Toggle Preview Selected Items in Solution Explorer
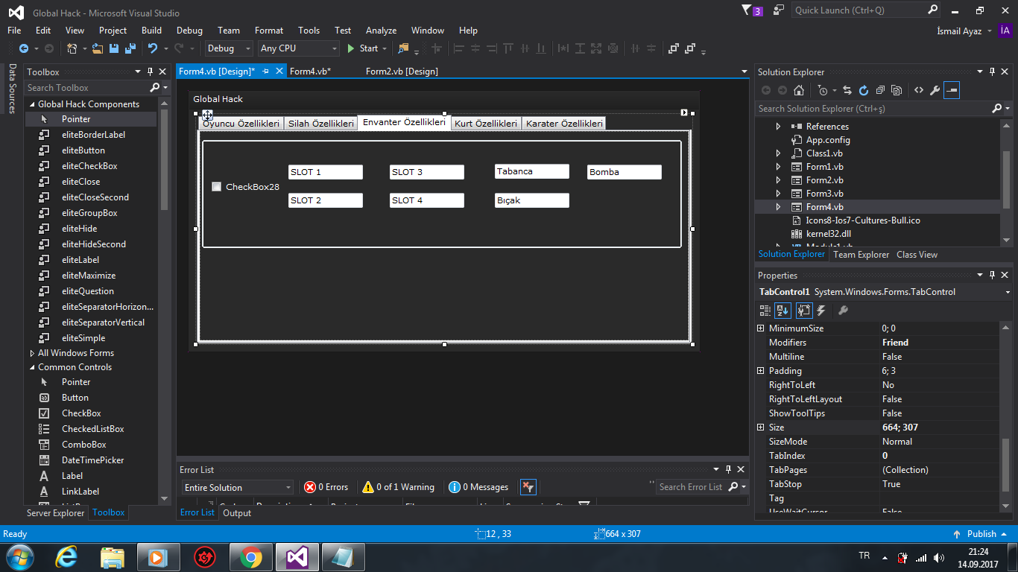 [952, 90]
